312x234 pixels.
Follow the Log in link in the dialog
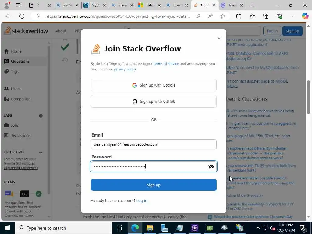[142, 200]
